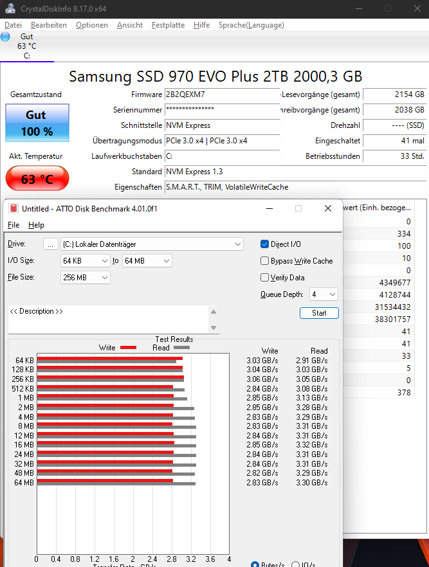Open the Hilfe menu in CrystalDiskInfo
The height and width of the screenshot is (567, 429).
(201, 25)
